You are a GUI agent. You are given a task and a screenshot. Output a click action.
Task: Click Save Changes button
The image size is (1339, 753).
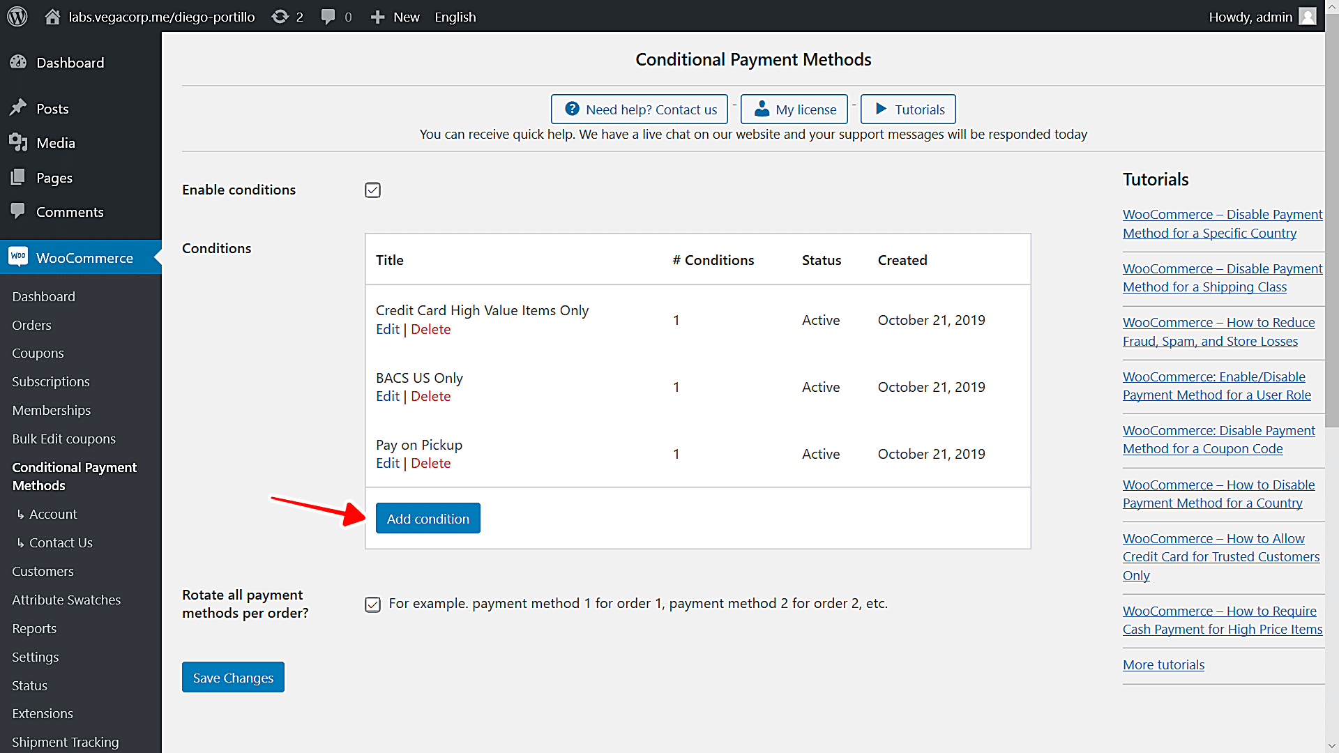click(x=233, y=677)
